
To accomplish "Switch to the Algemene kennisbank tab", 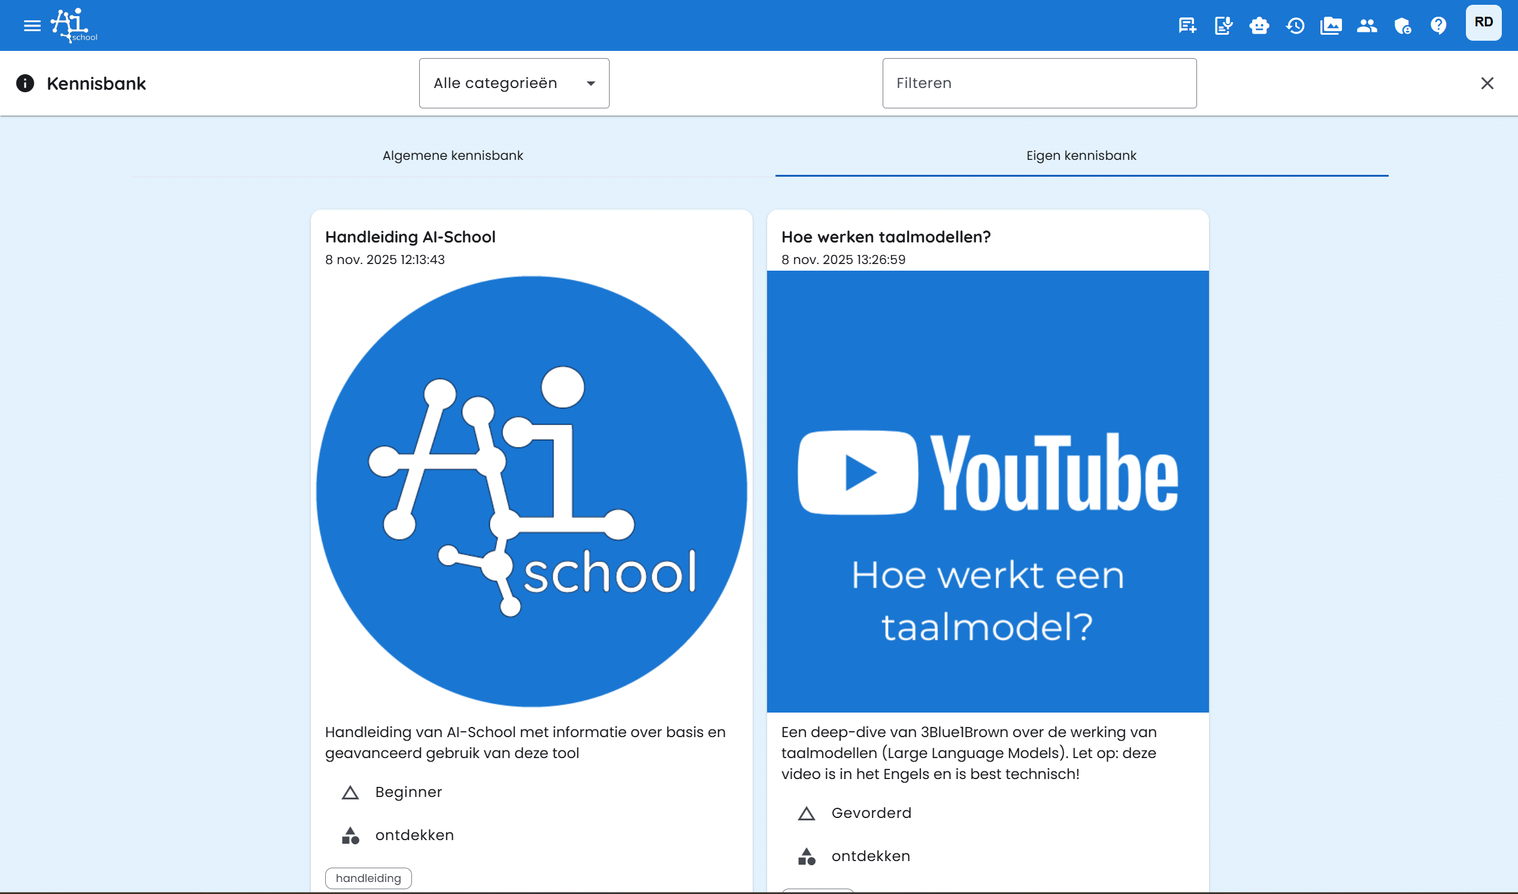I will pos(452,155).
